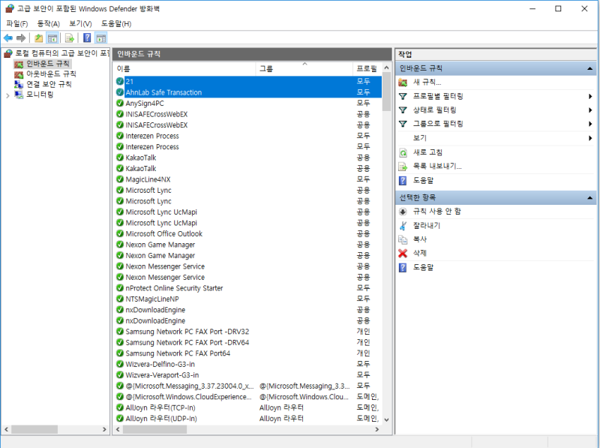Click the 새 규칙... action link
Viewport: 600px width, 448px height.
[x=427, y=83]
